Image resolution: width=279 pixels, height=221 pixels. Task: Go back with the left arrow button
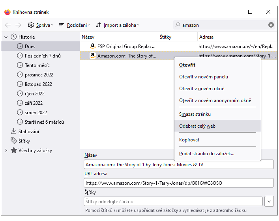8,25
